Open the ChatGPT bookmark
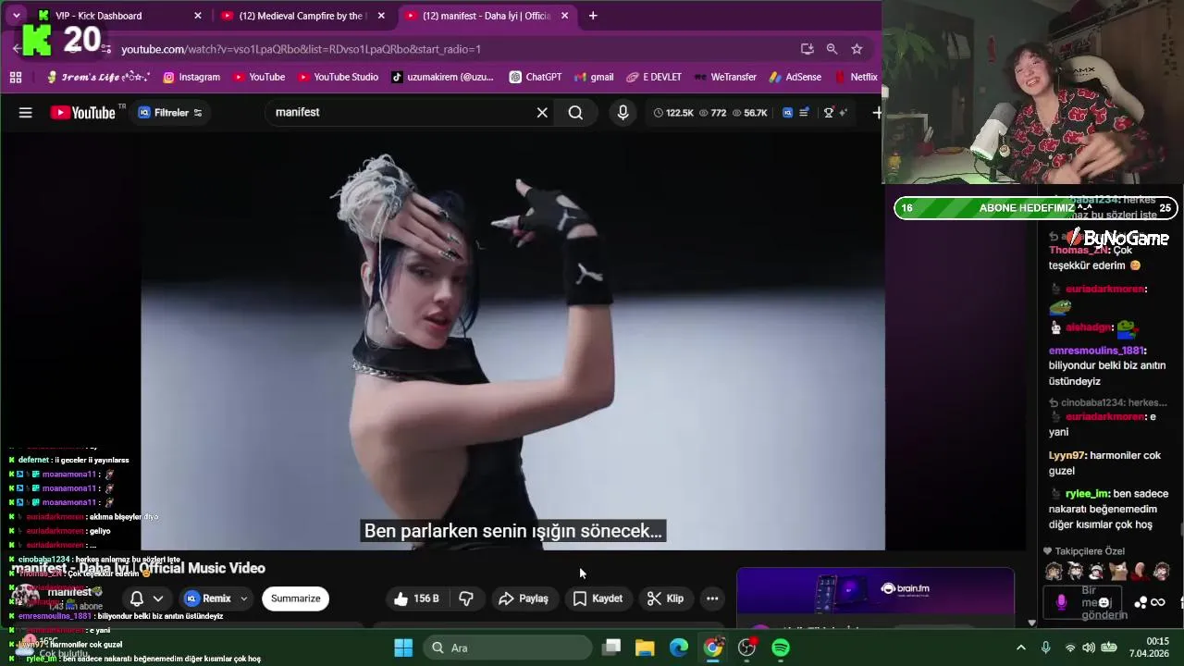 click(x=536, y=77)
